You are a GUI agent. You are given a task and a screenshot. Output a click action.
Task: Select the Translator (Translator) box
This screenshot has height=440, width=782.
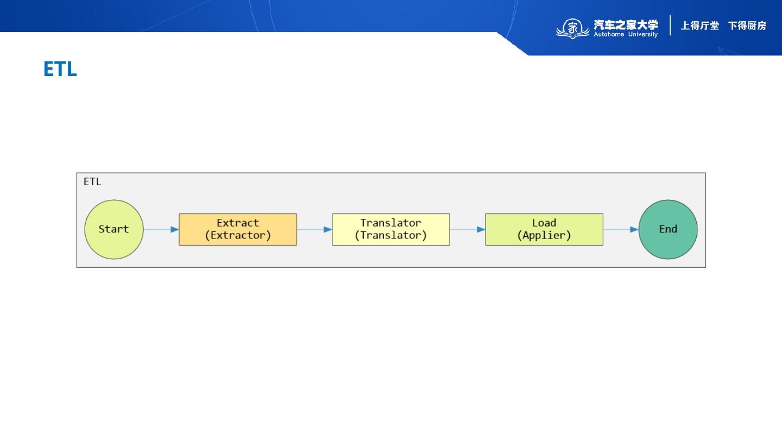click(x=391, y=229)
